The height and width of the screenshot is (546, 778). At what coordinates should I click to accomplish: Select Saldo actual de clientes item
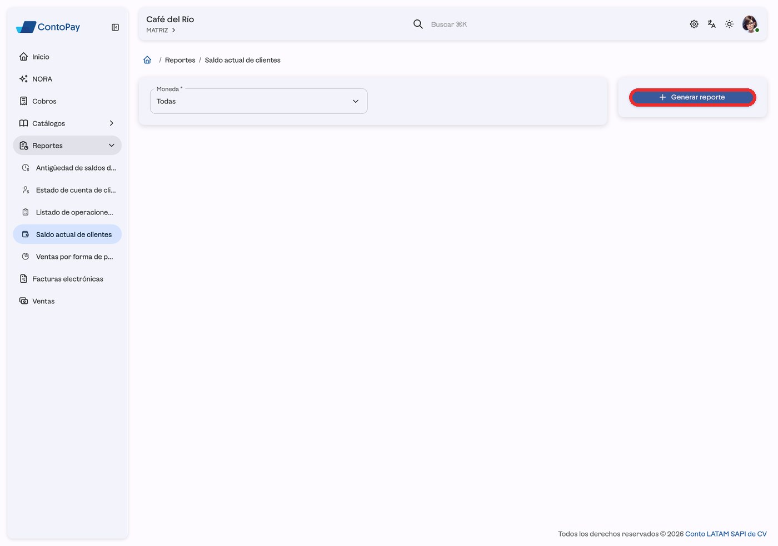(x=67, y=234)
